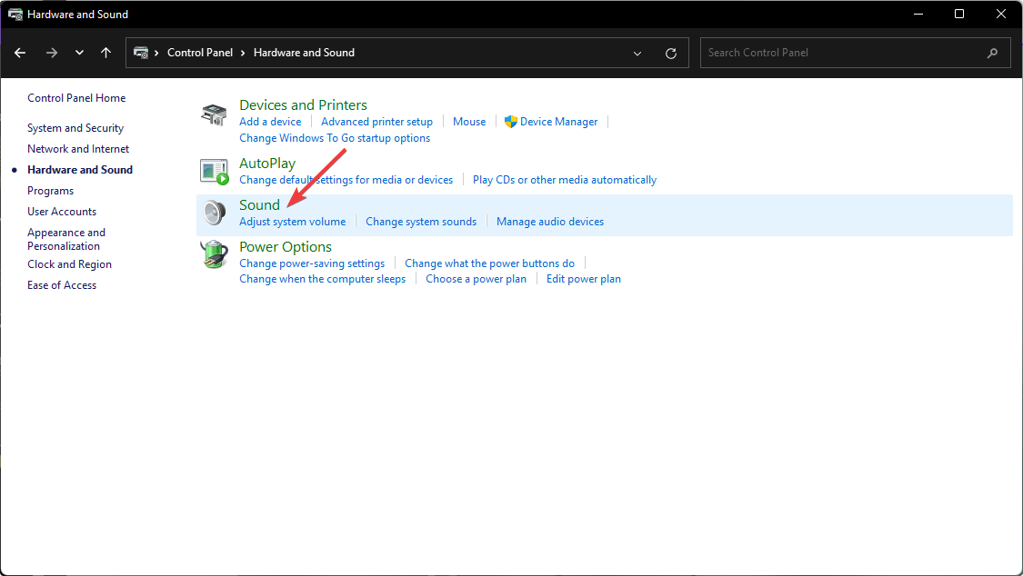Open Device Manager link
This screenshot has height=576, width=1023.
[x=558, y=122]
